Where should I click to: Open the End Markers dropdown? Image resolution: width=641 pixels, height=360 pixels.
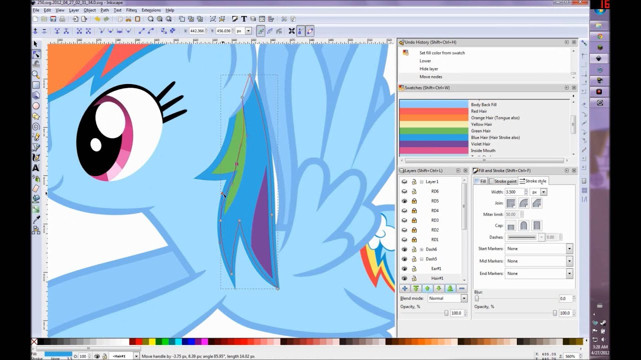[539, 273]
